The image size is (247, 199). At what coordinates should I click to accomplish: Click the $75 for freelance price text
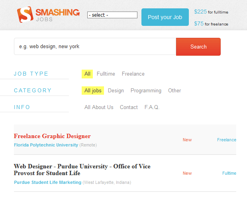tap(211, 24)
